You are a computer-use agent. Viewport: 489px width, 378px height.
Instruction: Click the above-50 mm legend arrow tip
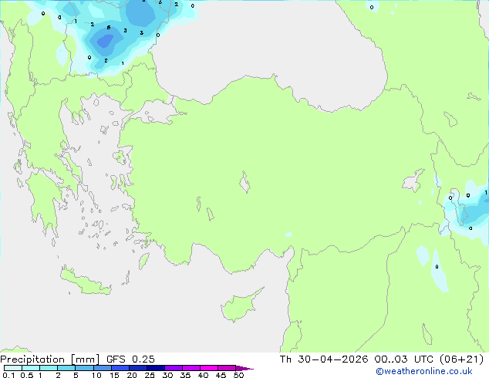(244, 369)
